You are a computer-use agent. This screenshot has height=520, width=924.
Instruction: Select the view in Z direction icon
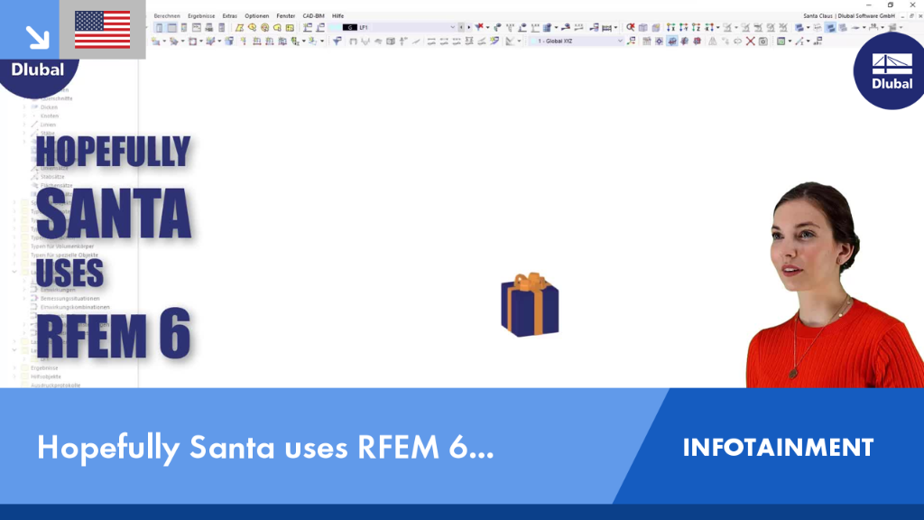pos(696,28)
